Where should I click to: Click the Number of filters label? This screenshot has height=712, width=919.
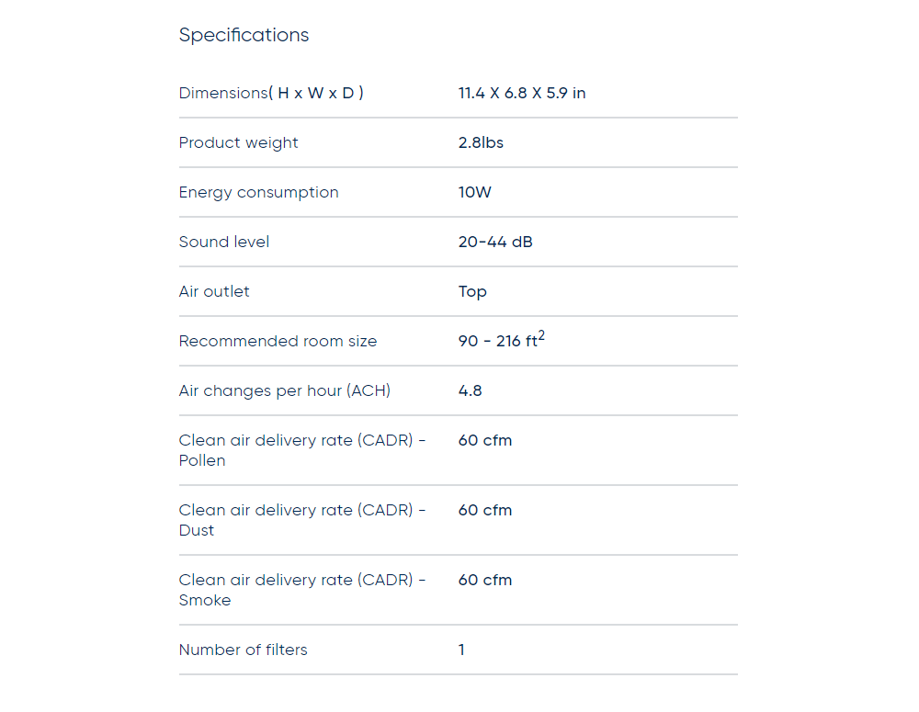coord(244,650)
